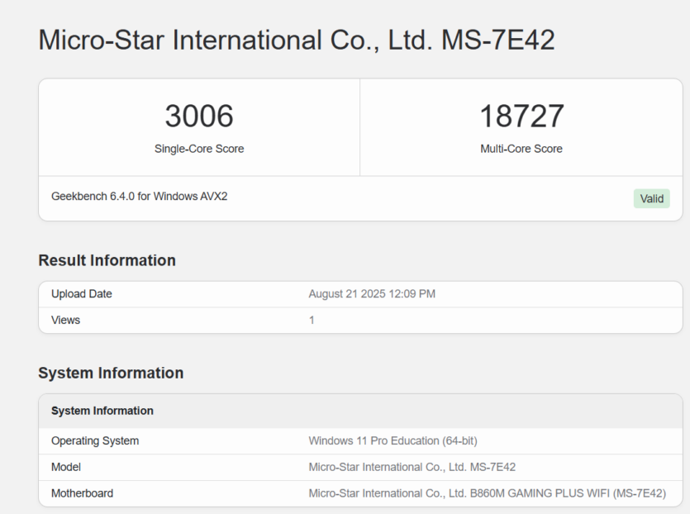Viewport: 690px width, 514px height.
Task: Click the Geekbench 6.4.0 for Windows AVX2 text
Action: [x=139, y=197]
